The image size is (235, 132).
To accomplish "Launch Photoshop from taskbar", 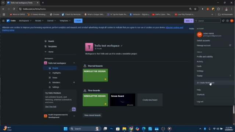I will pos(111,129).
